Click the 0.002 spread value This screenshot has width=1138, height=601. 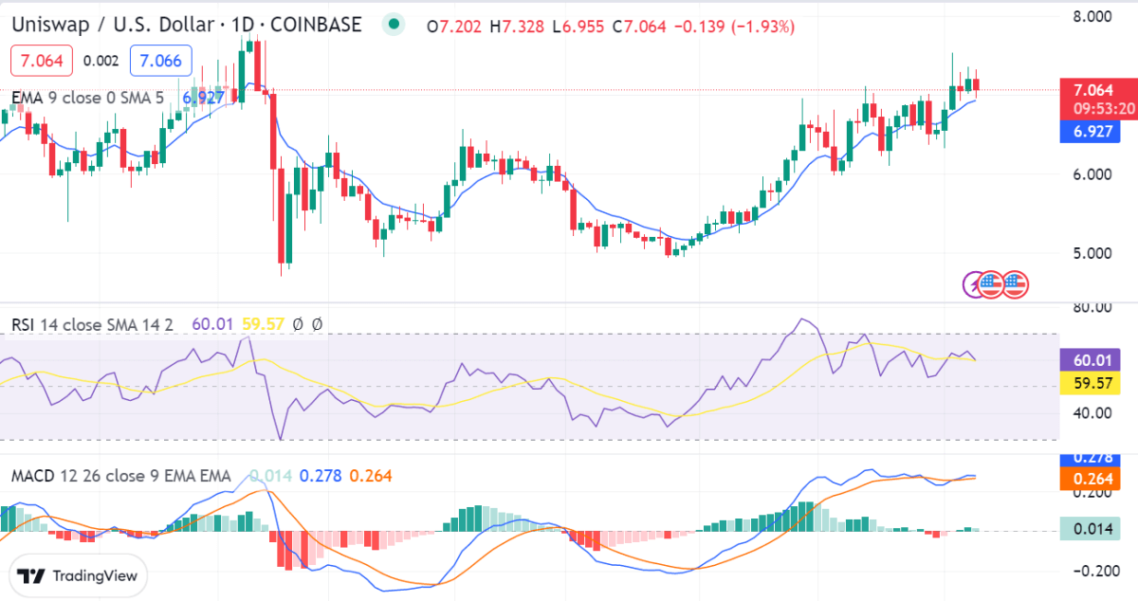click(x=101, y=62)
